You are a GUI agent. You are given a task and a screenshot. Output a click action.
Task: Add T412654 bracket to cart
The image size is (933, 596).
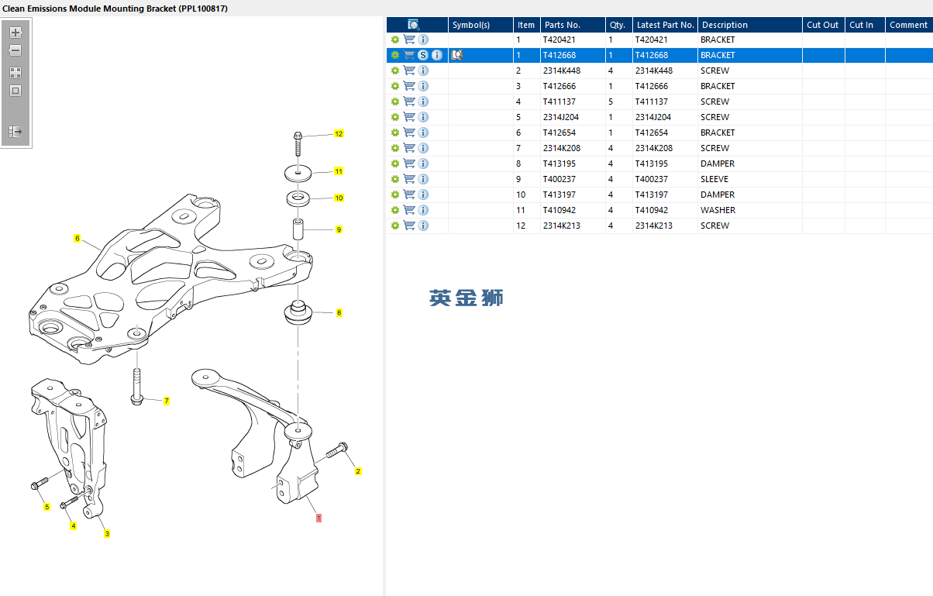click(x=409, y=133)
